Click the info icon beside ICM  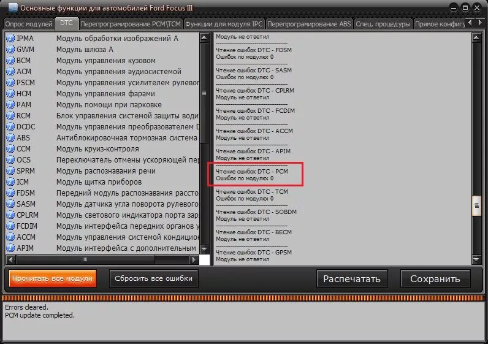click(x=10, y=182)
